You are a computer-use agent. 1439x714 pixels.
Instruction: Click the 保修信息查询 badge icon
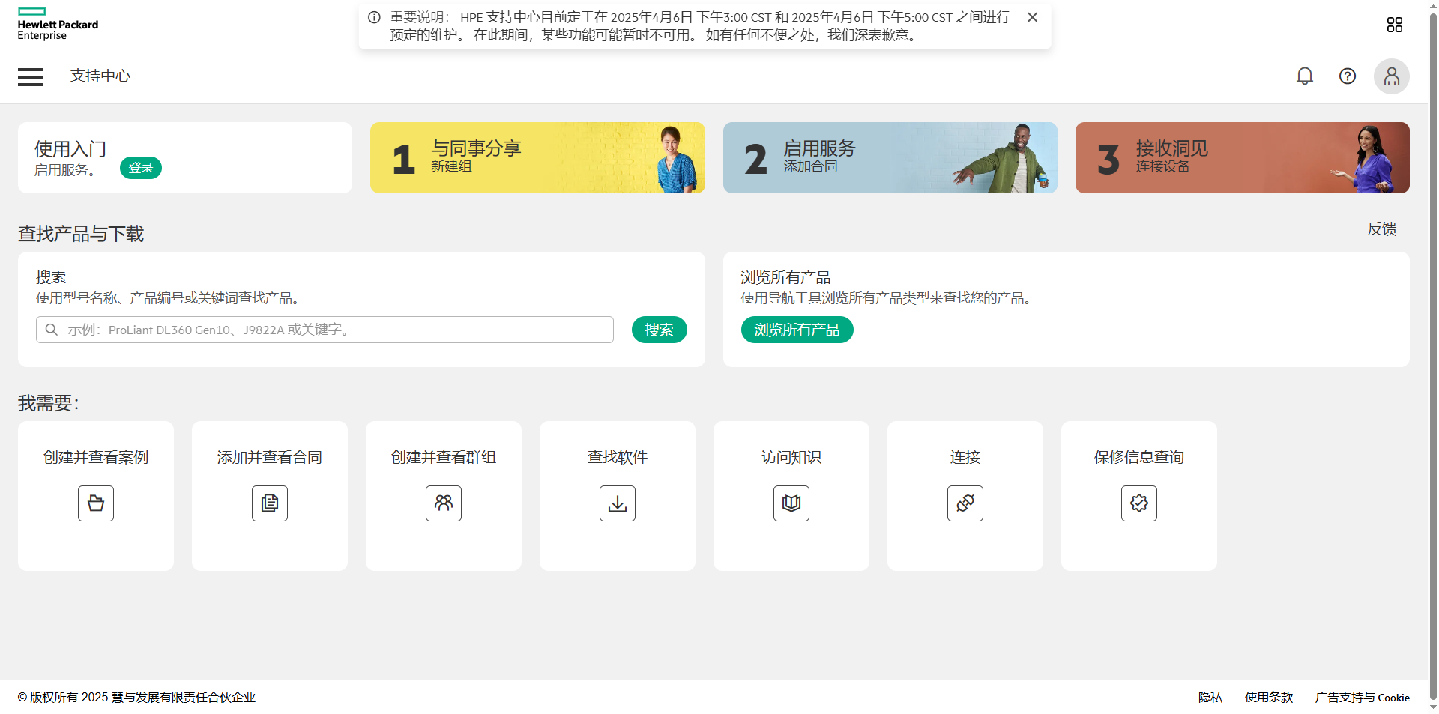[x=1139, y=503]
